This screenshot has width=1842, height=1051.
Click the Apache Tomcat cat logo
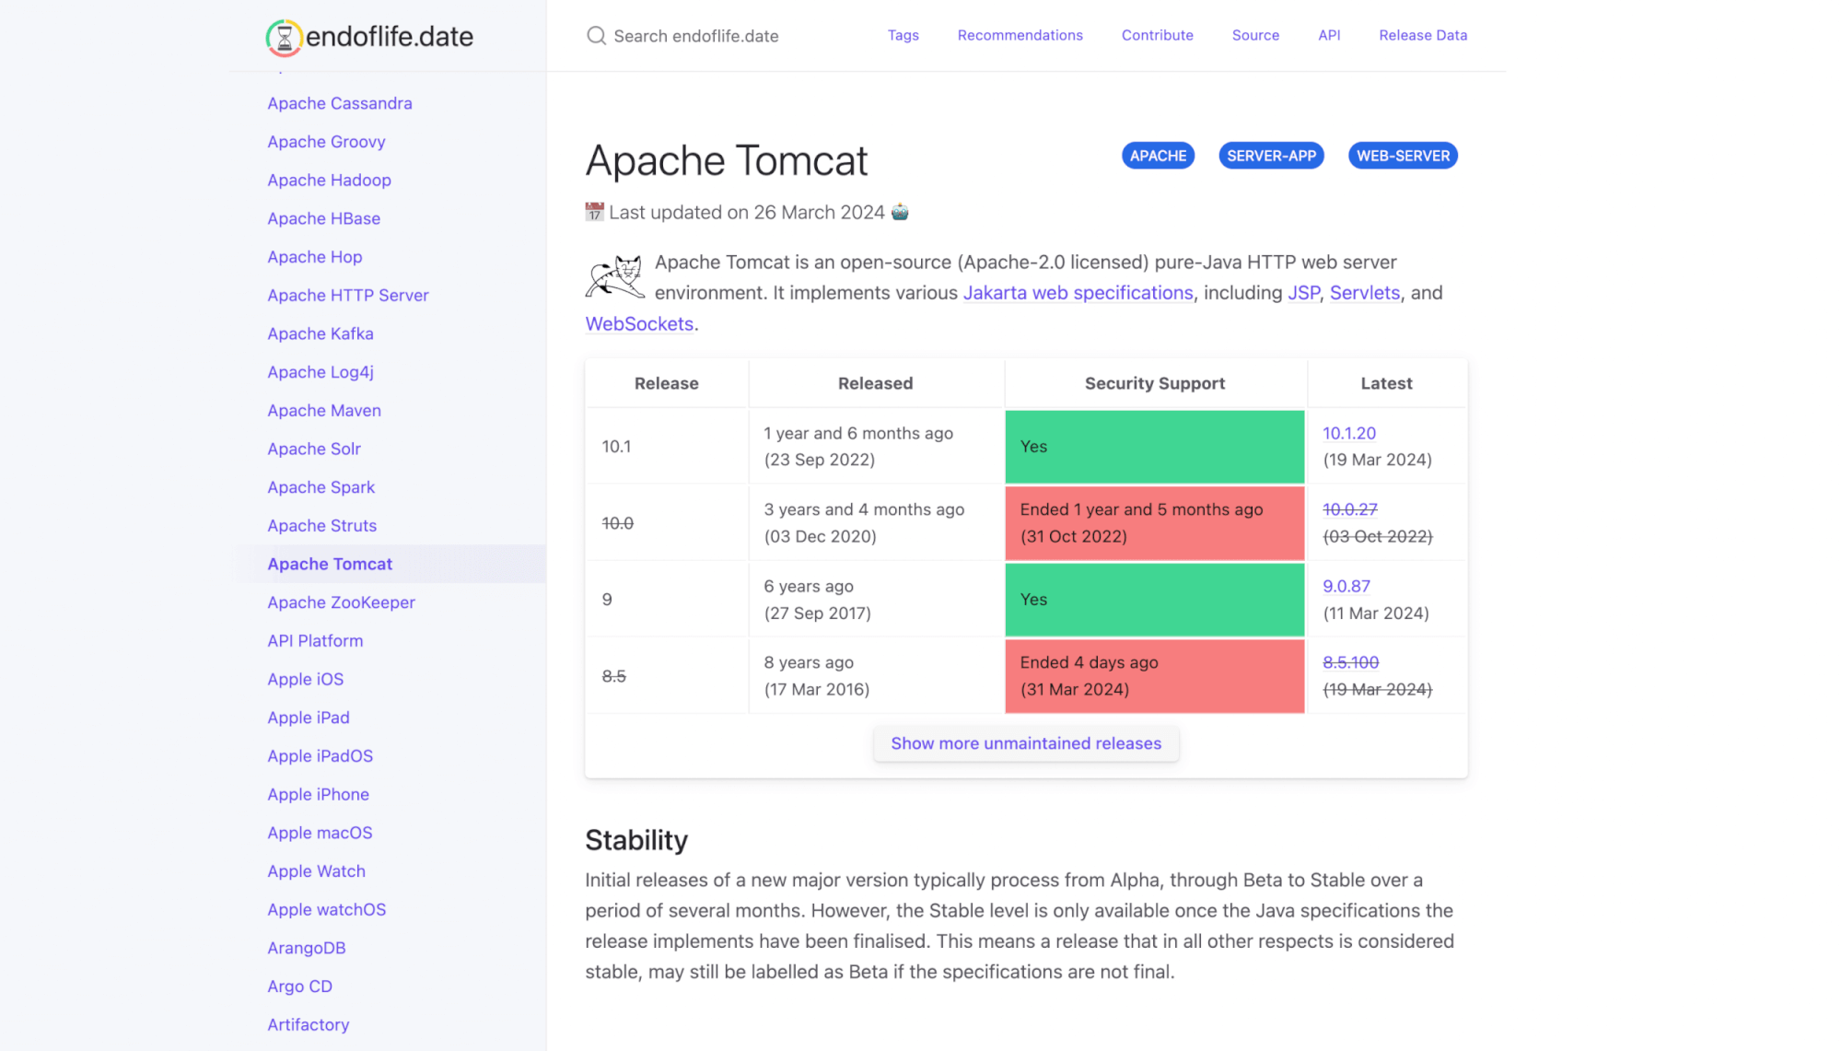614,278
